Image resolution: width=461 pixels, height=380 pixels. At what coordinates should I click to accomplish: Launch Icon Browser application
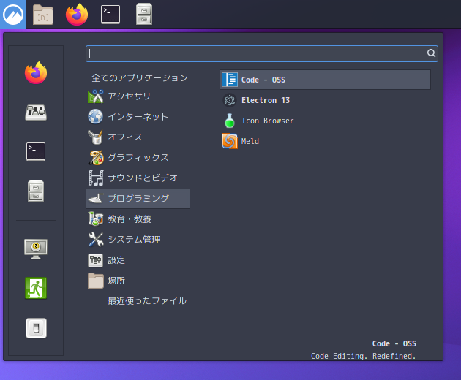tap(325, 121)
